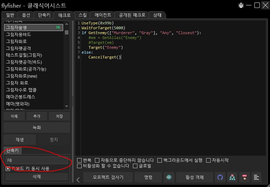The width and height of the screenshot is (270, 187).
Task: Click the #em = GetAlias("Enemy") comment line
Action: [x=115, y=38]
